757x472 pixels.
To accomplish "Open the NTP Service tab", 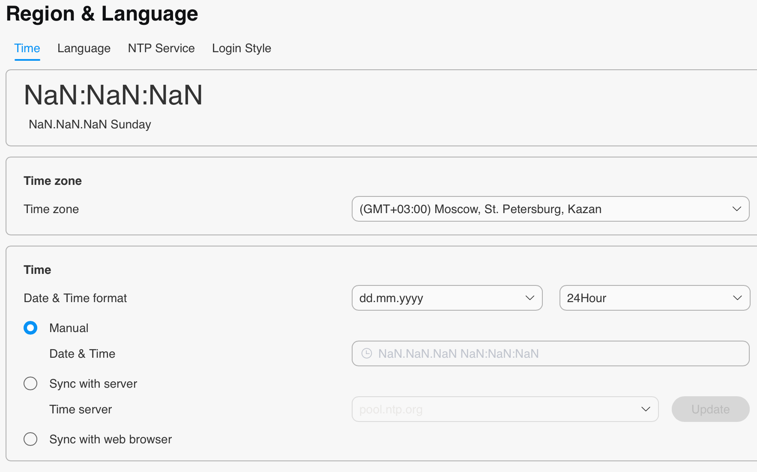I will point(162,48).
